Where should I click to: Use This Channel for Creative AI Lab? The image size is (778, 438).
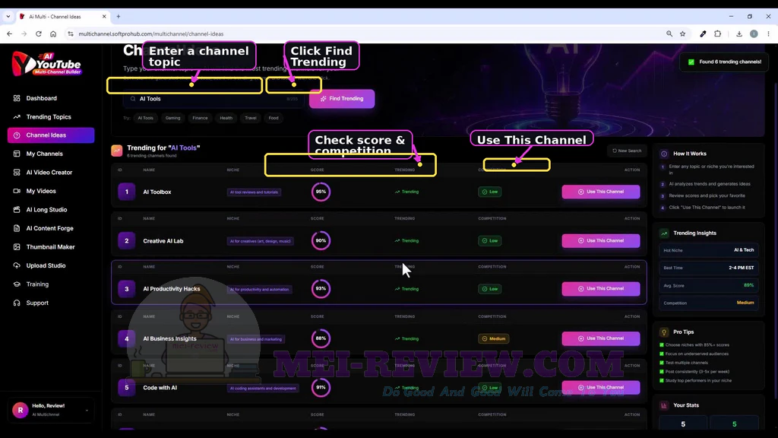coord(601,241)
